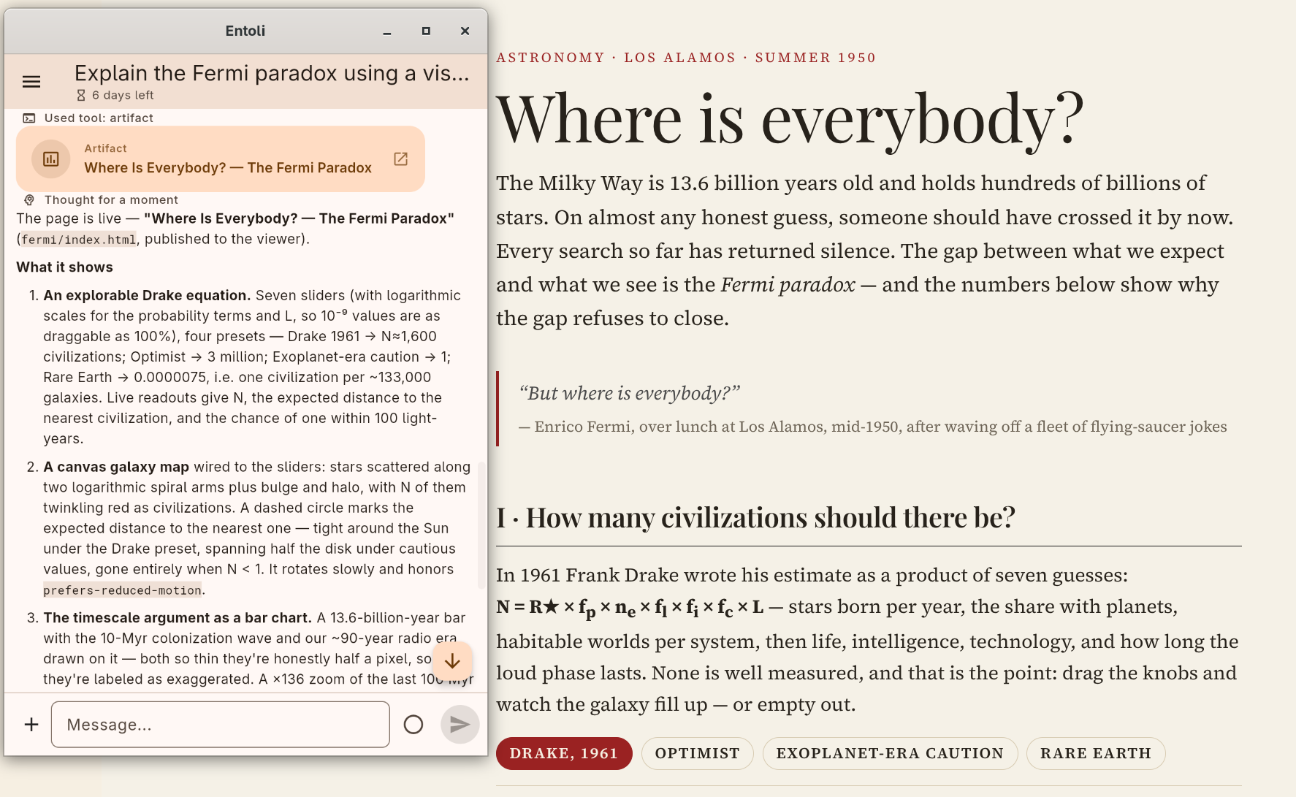Maximize the Entoli window
The height and width of the screenshot is (797, 1296).
(426, 31)
